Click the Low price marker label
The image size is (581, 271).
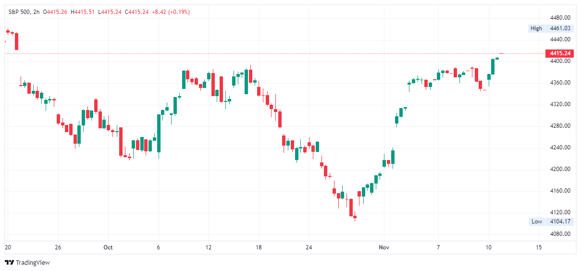536,222
